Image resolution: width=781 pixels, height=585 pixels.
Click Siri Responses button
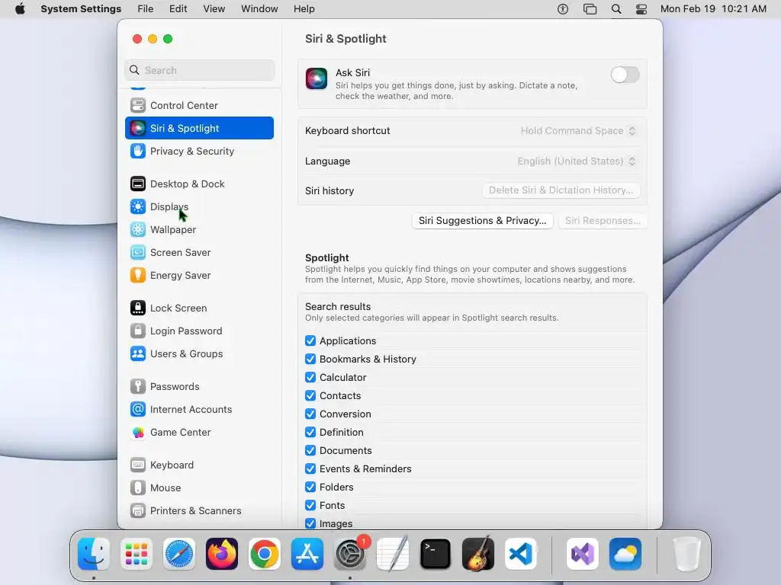(x=603, y=221)
